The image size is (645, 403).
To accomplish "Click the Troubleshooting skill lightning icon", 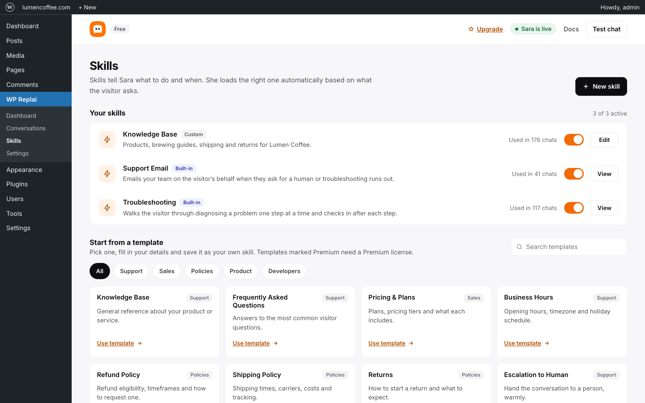I will pyautogui.click(x=107, y=208).
